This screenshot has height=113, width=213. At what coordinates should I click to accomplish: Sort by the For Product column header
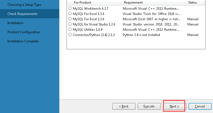(x=82, y=2)
